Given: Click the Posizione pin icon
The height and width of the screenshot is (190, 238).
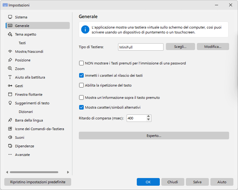Looking at the screenshot, I should click(x=10, y=60).
